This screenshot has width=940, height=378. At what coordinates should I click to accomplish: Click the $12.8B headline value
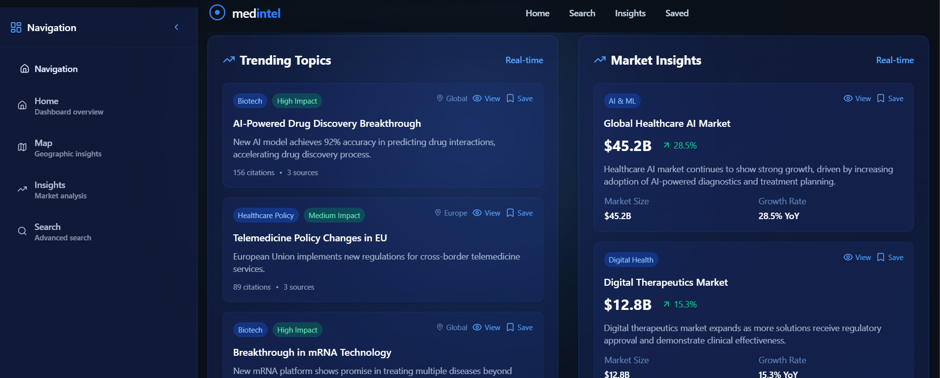click(628, 304)
